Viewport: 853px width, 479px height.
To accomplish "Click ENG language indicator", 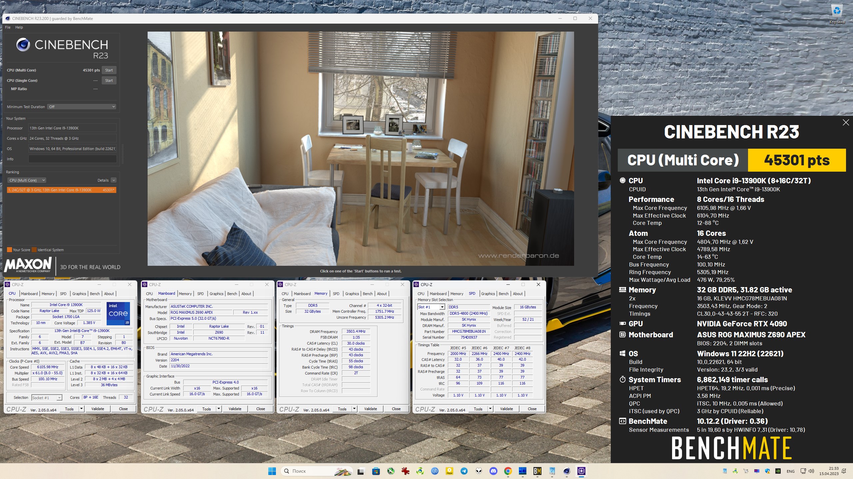I will (791, 471).
